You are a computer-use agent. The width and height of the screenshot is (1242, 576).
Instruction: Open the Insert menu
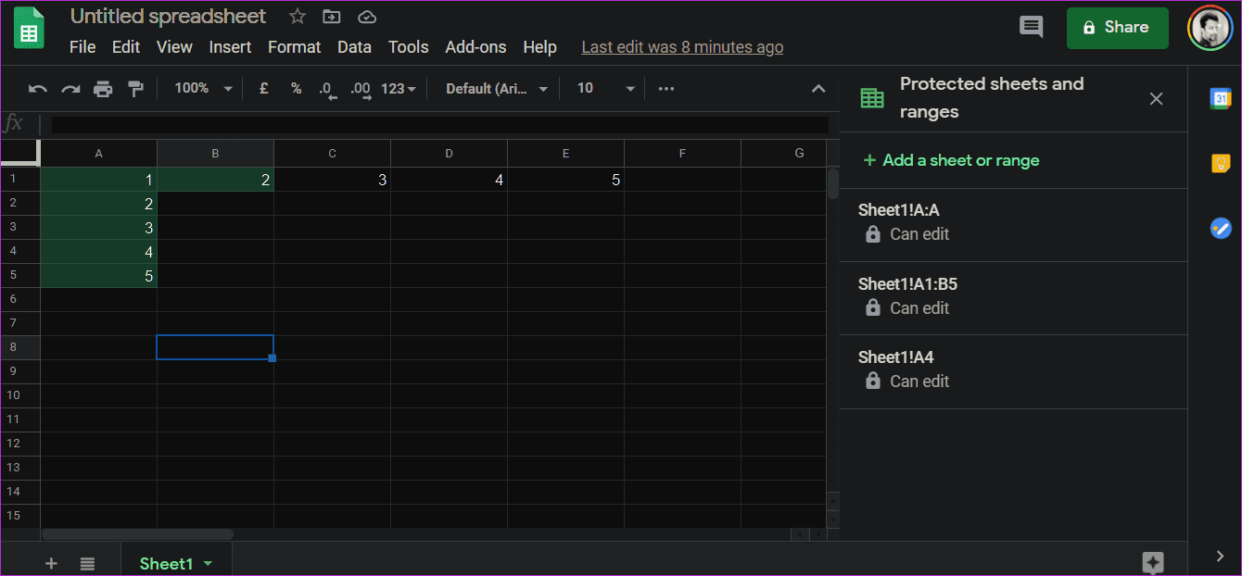click(x=230, y=46)
